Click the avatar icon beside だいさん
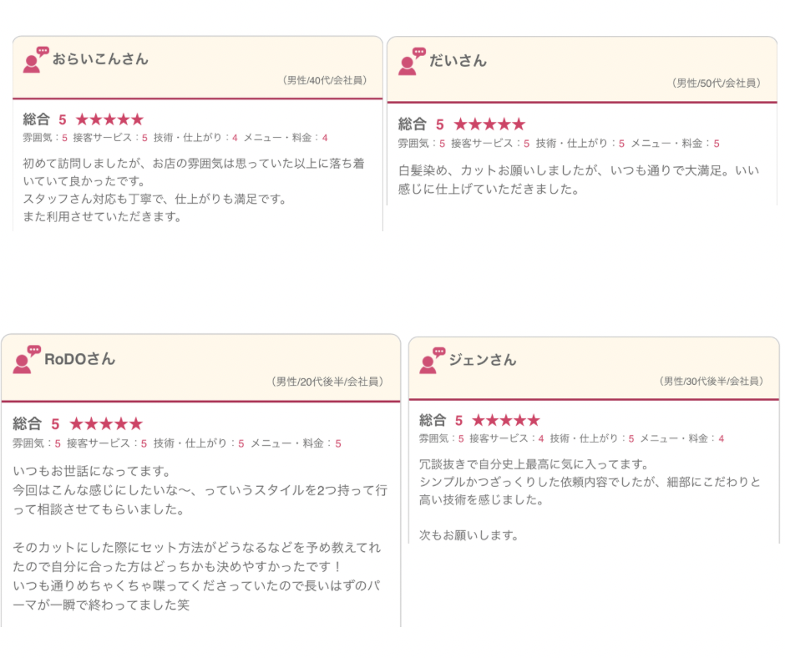The height and width of the screenshot is (658, 785). (412, 62)
